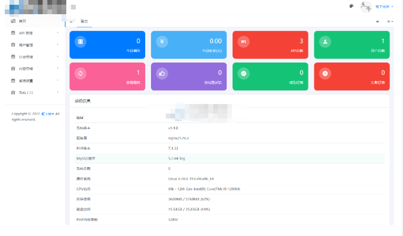This screenshot has height=236, width=403.
Task: Open the 系统工具 sidebar menu
Action: point(35,93)
